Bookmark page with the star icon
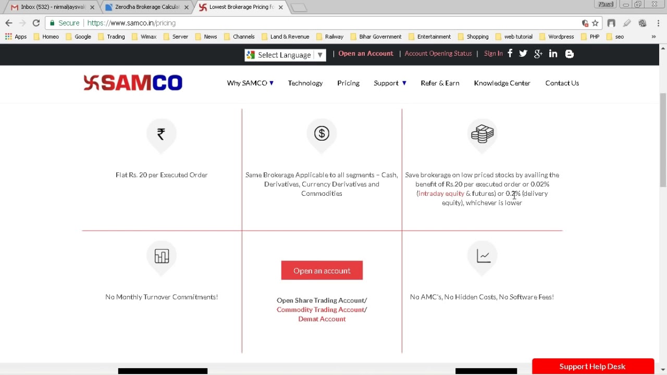The image size is (667, 375). (x=595, y=23)
